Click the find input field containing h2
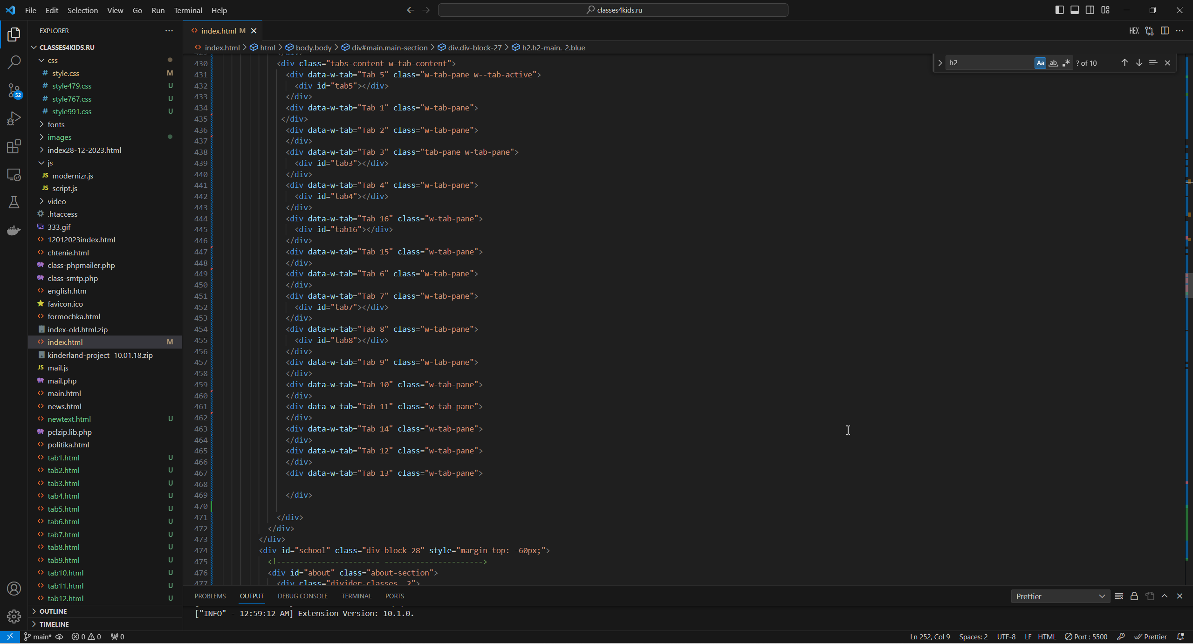The height and width of the screenshot is (644, 1193). tap(988, 63)
